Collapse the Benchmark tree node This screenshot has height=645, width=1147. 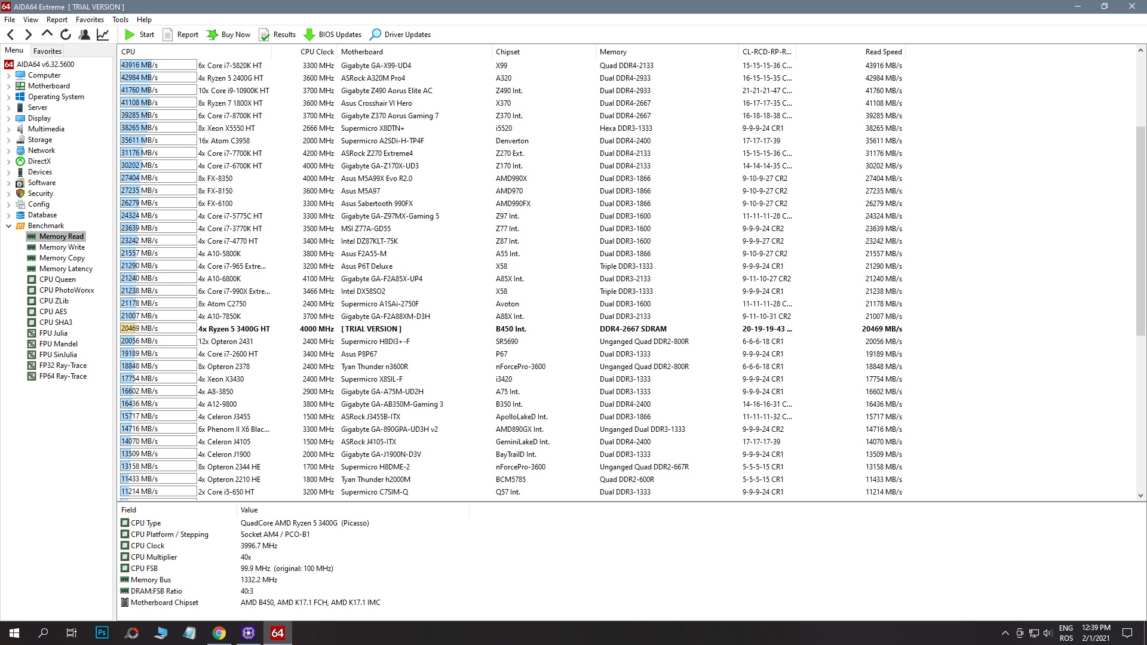tap(8, 226)
